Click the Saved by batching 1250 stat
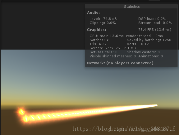This screenshot has height=135, width=179. pyautogui.click(x=149, y=40)
